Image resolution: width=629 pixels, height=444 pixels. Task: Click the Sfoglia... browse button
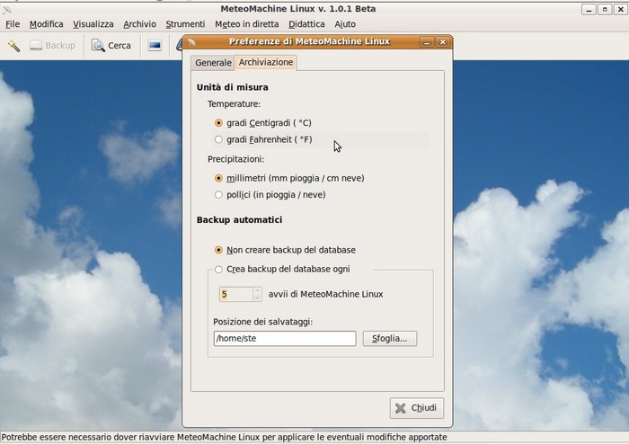click(x=389, y=339)
